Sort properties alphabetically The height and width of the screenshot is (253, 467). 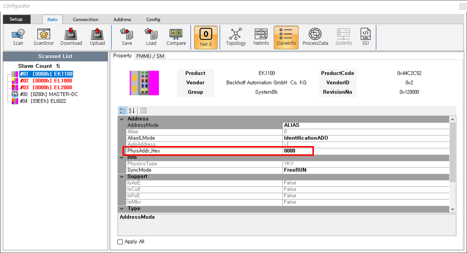(132, 110)
